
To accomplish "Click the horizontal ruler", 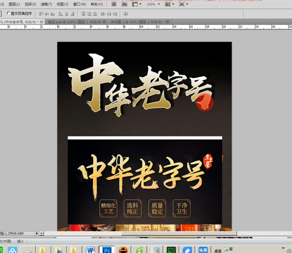I will (x=146, y=27).
